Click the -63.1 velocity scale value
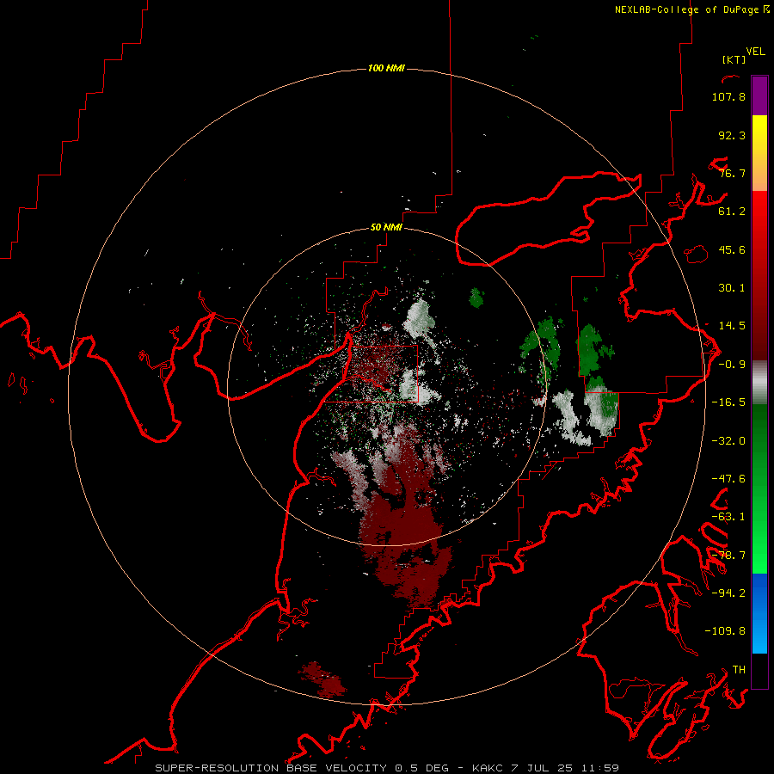The height and width of the screenshot is (774, 774). pos(728,517)
